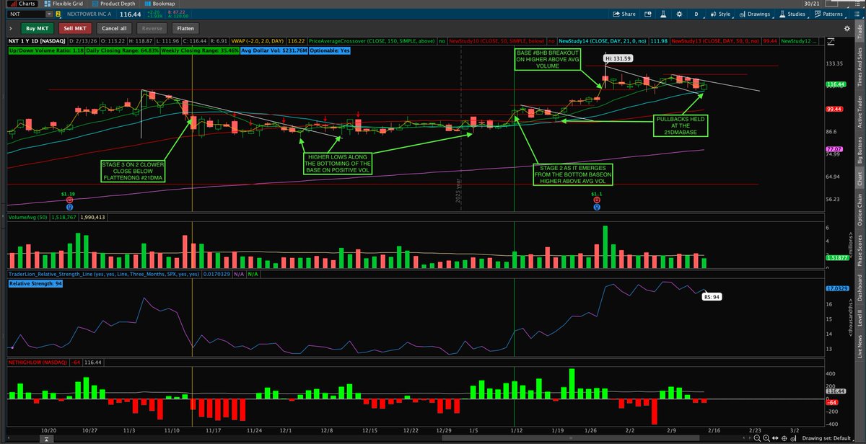The height and width of the screenshot is (444, 866).
Task: Click the NXT symbol input field
Action: tap(26, 14)
